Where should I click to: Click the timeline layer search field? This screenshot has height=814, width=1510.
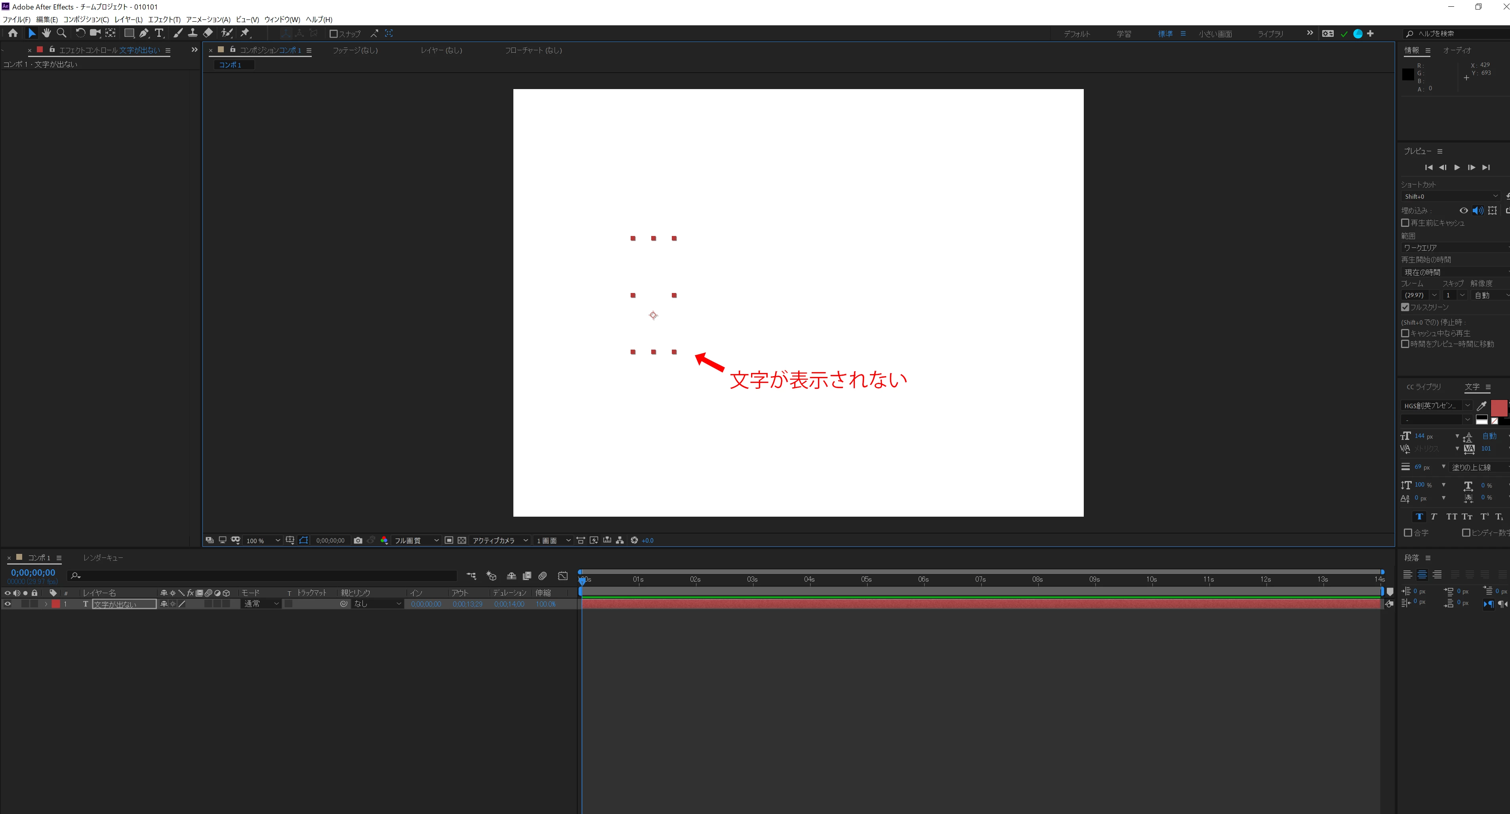pyautogui.click(x=264, y=576)
